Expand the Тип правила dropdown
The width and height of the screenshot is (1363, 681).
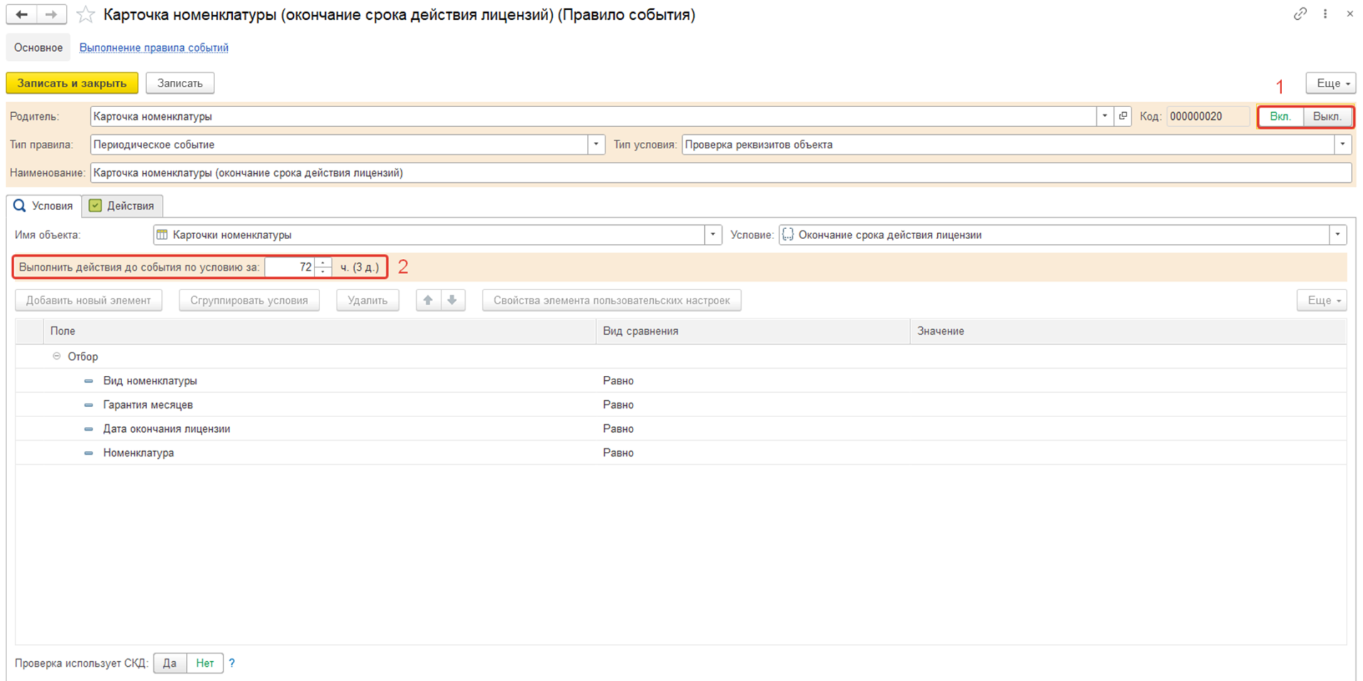[596, 145]
